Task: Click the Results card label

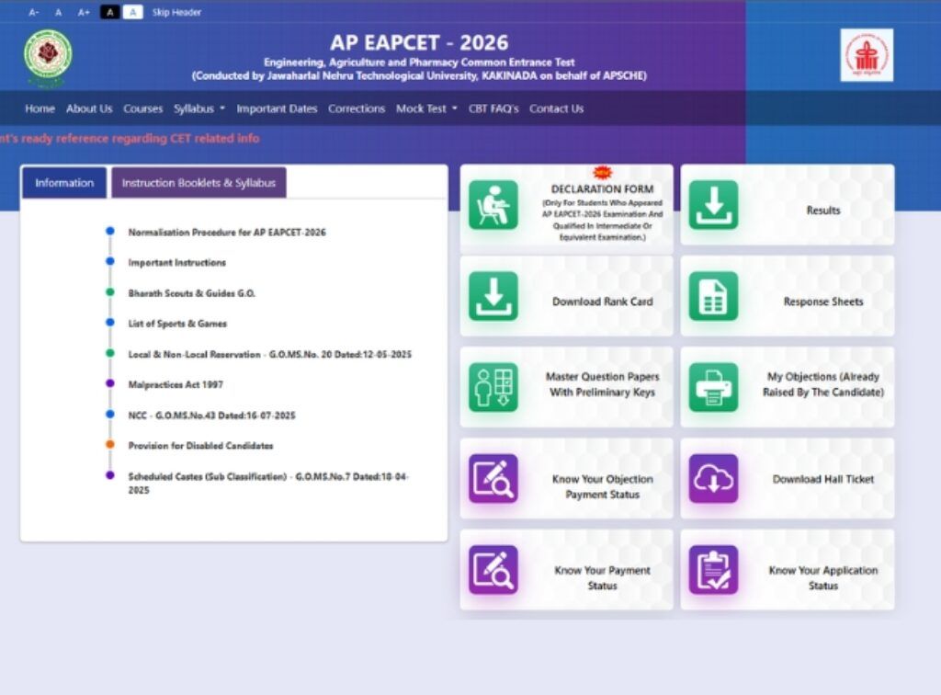Action: click(822, 210)
